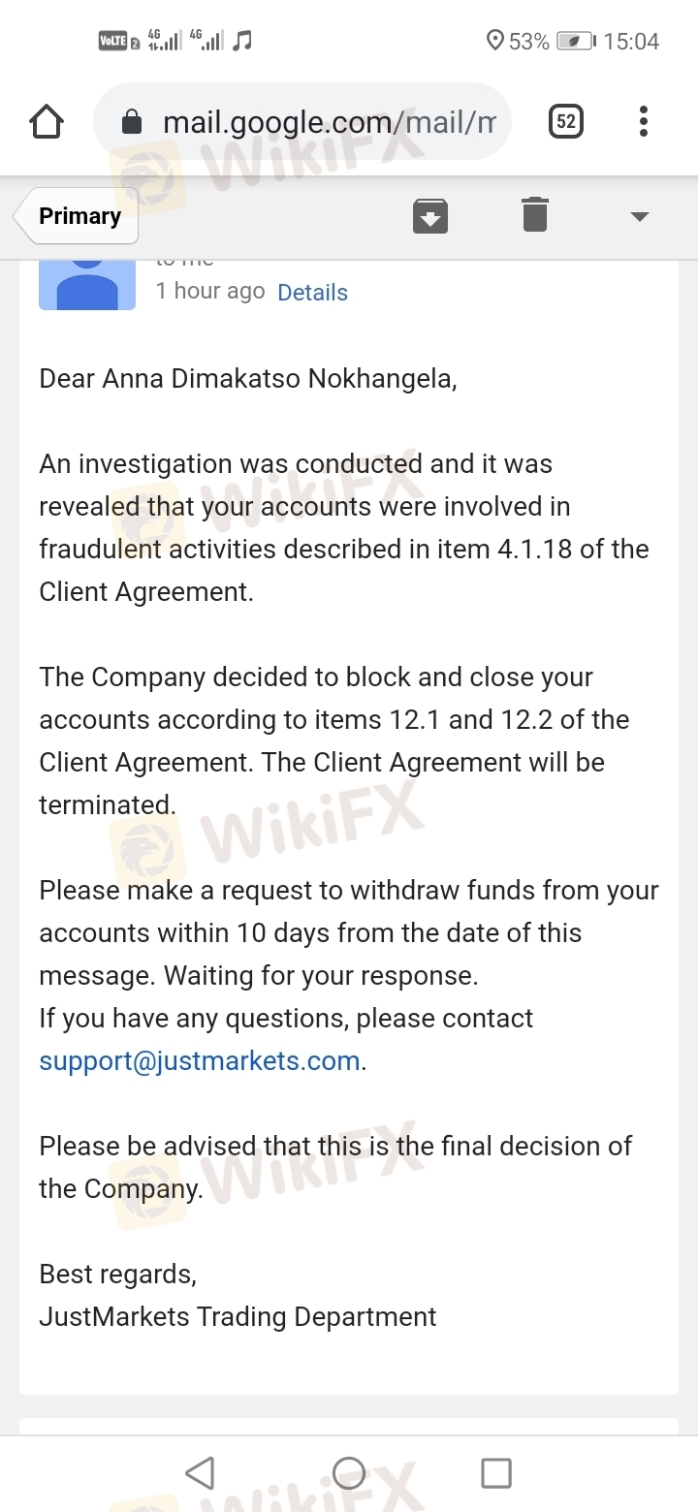Screen dimensions: 698x1512
Task: Expand the more actions dropdown arrow
Action: (x=639, y=216)
